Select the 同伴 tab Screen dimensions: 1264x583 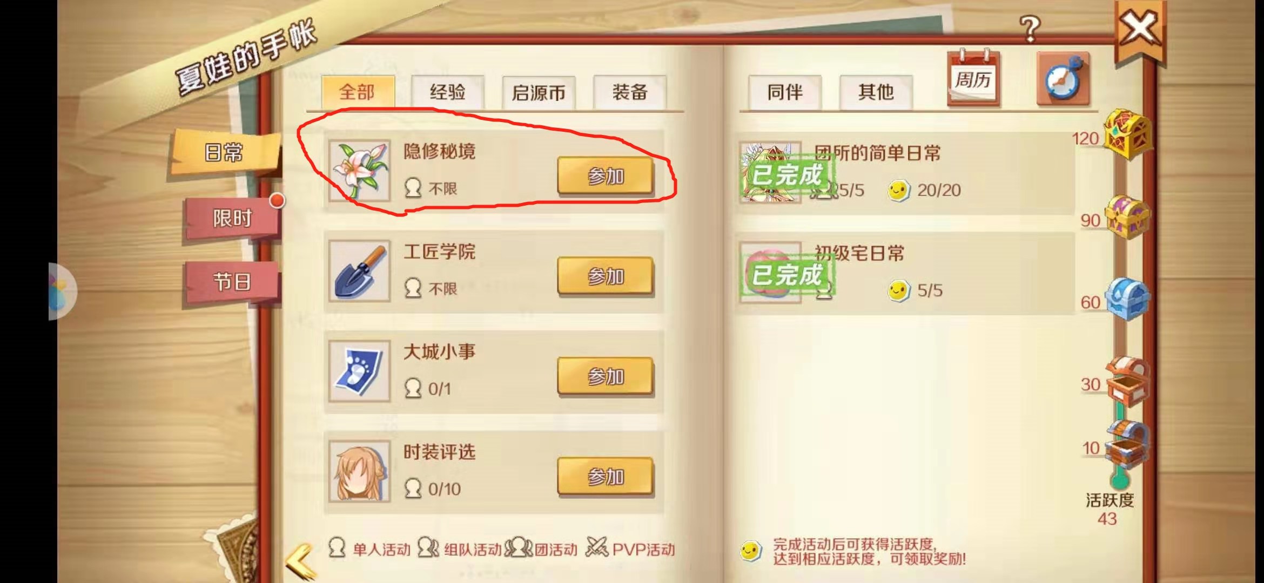pos(785,92)
